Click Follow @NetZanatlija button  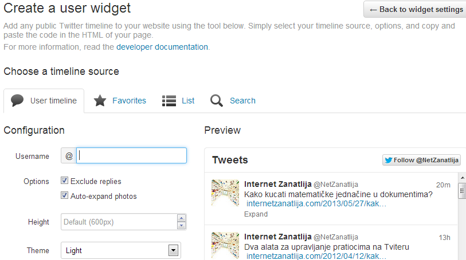point(421,160)
